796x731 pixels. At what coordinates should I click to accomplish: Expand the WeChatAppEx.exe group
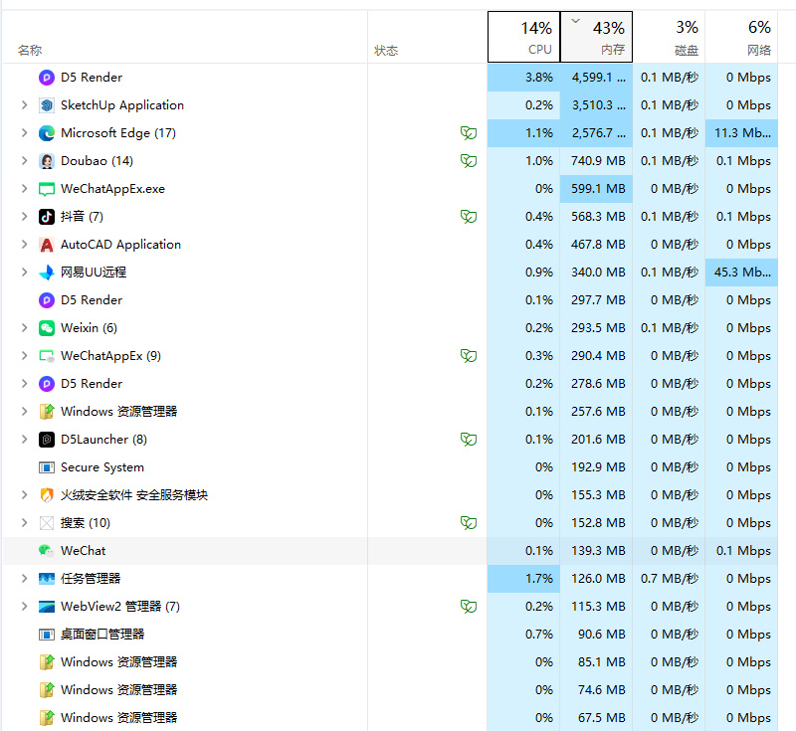tap(24, 189)
